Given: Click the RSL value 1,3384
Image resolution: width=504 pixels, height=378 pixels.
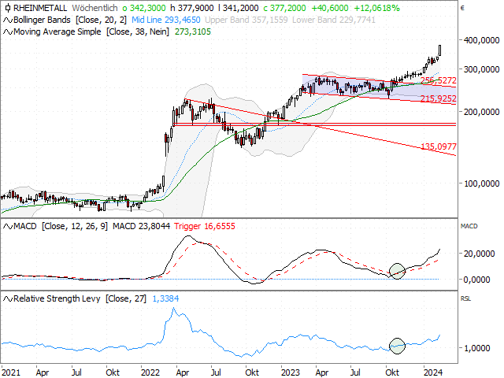Looking at the screenshot, I should pyautogui.click(x=165, y=298).
